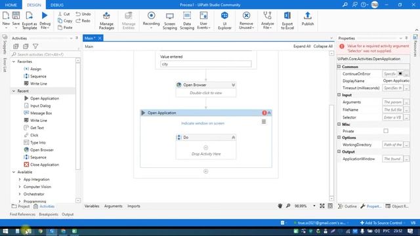Switch to the Project panel tab
Image resolution: width=420 pixels, height=236 pixels.
(20, 206)
